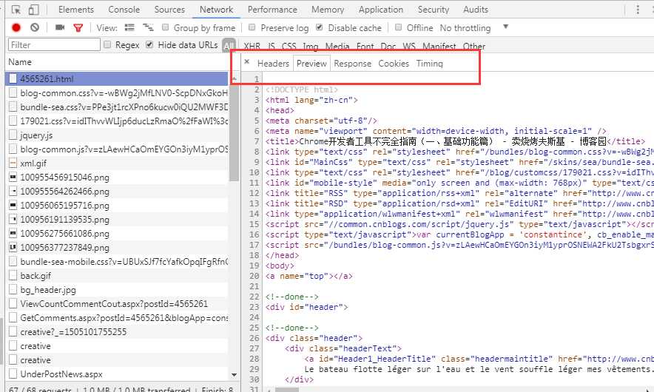The image size is (654, 392).
Task: Filter requests by Manifest type
Action: click(439, 46)
